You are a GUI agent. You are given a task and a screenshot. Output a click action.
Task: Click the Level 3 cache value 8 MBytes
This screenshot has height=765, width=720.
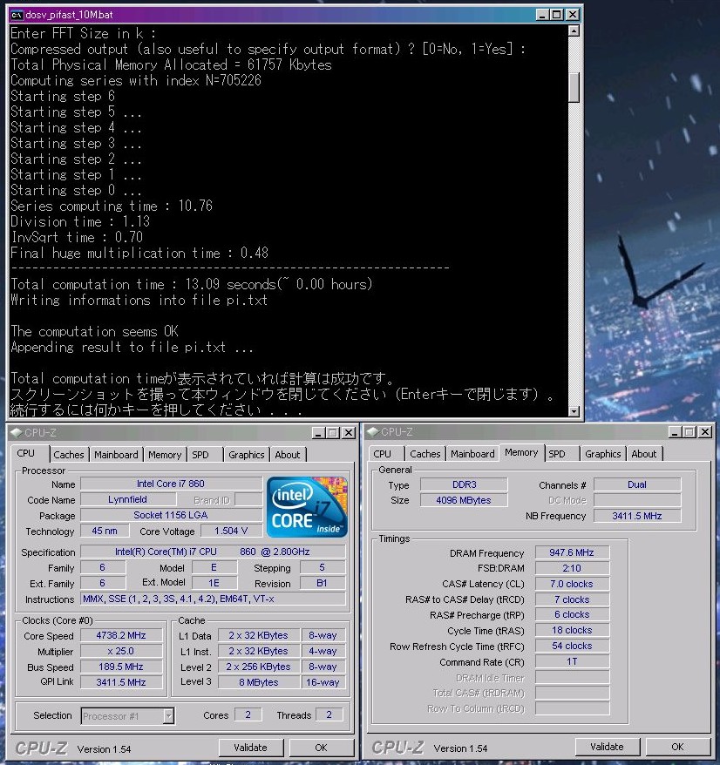click(259, 682)
